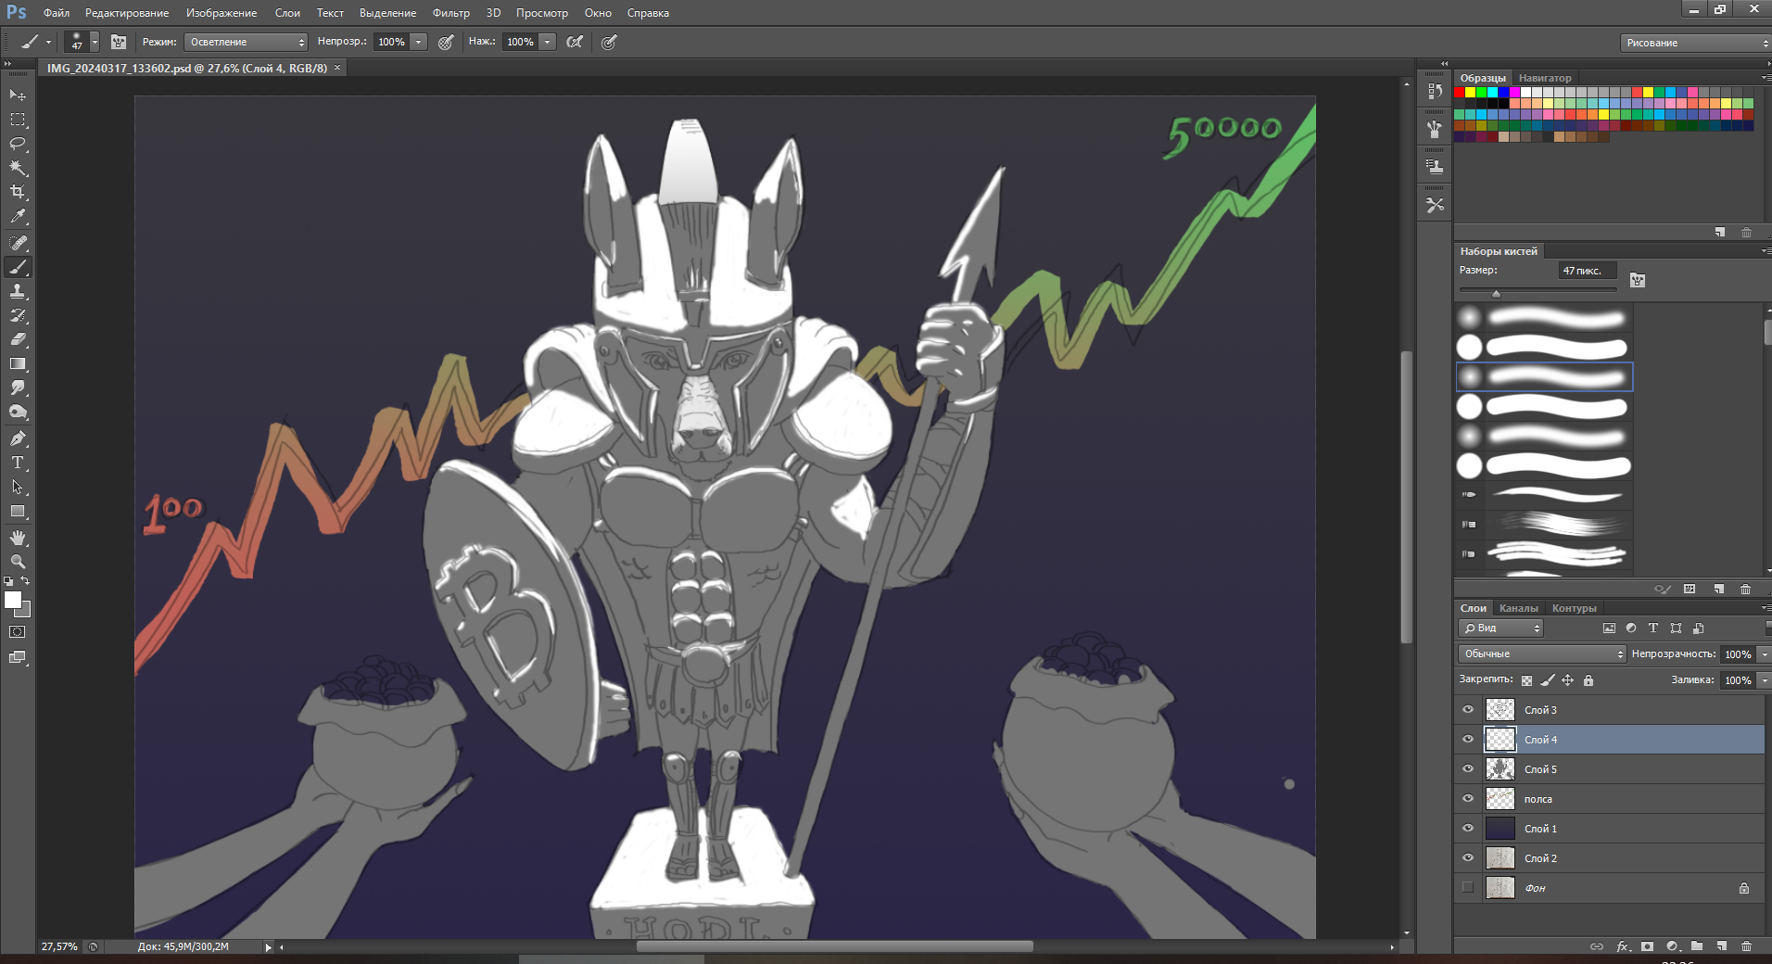
Task: Show the Фон layer
Action: [x=1467, y=888]
